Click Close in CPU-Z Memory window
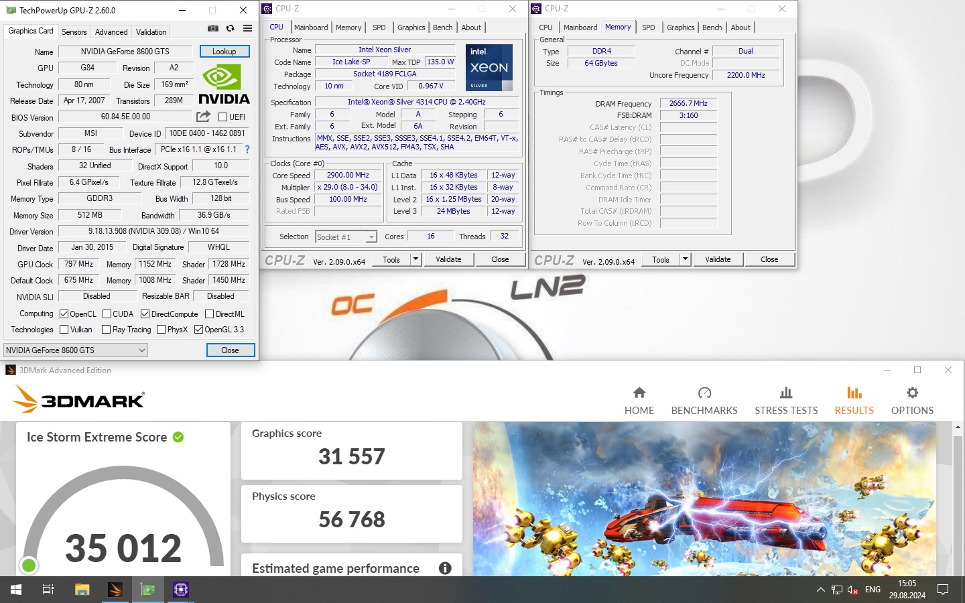 coord(769,259)
